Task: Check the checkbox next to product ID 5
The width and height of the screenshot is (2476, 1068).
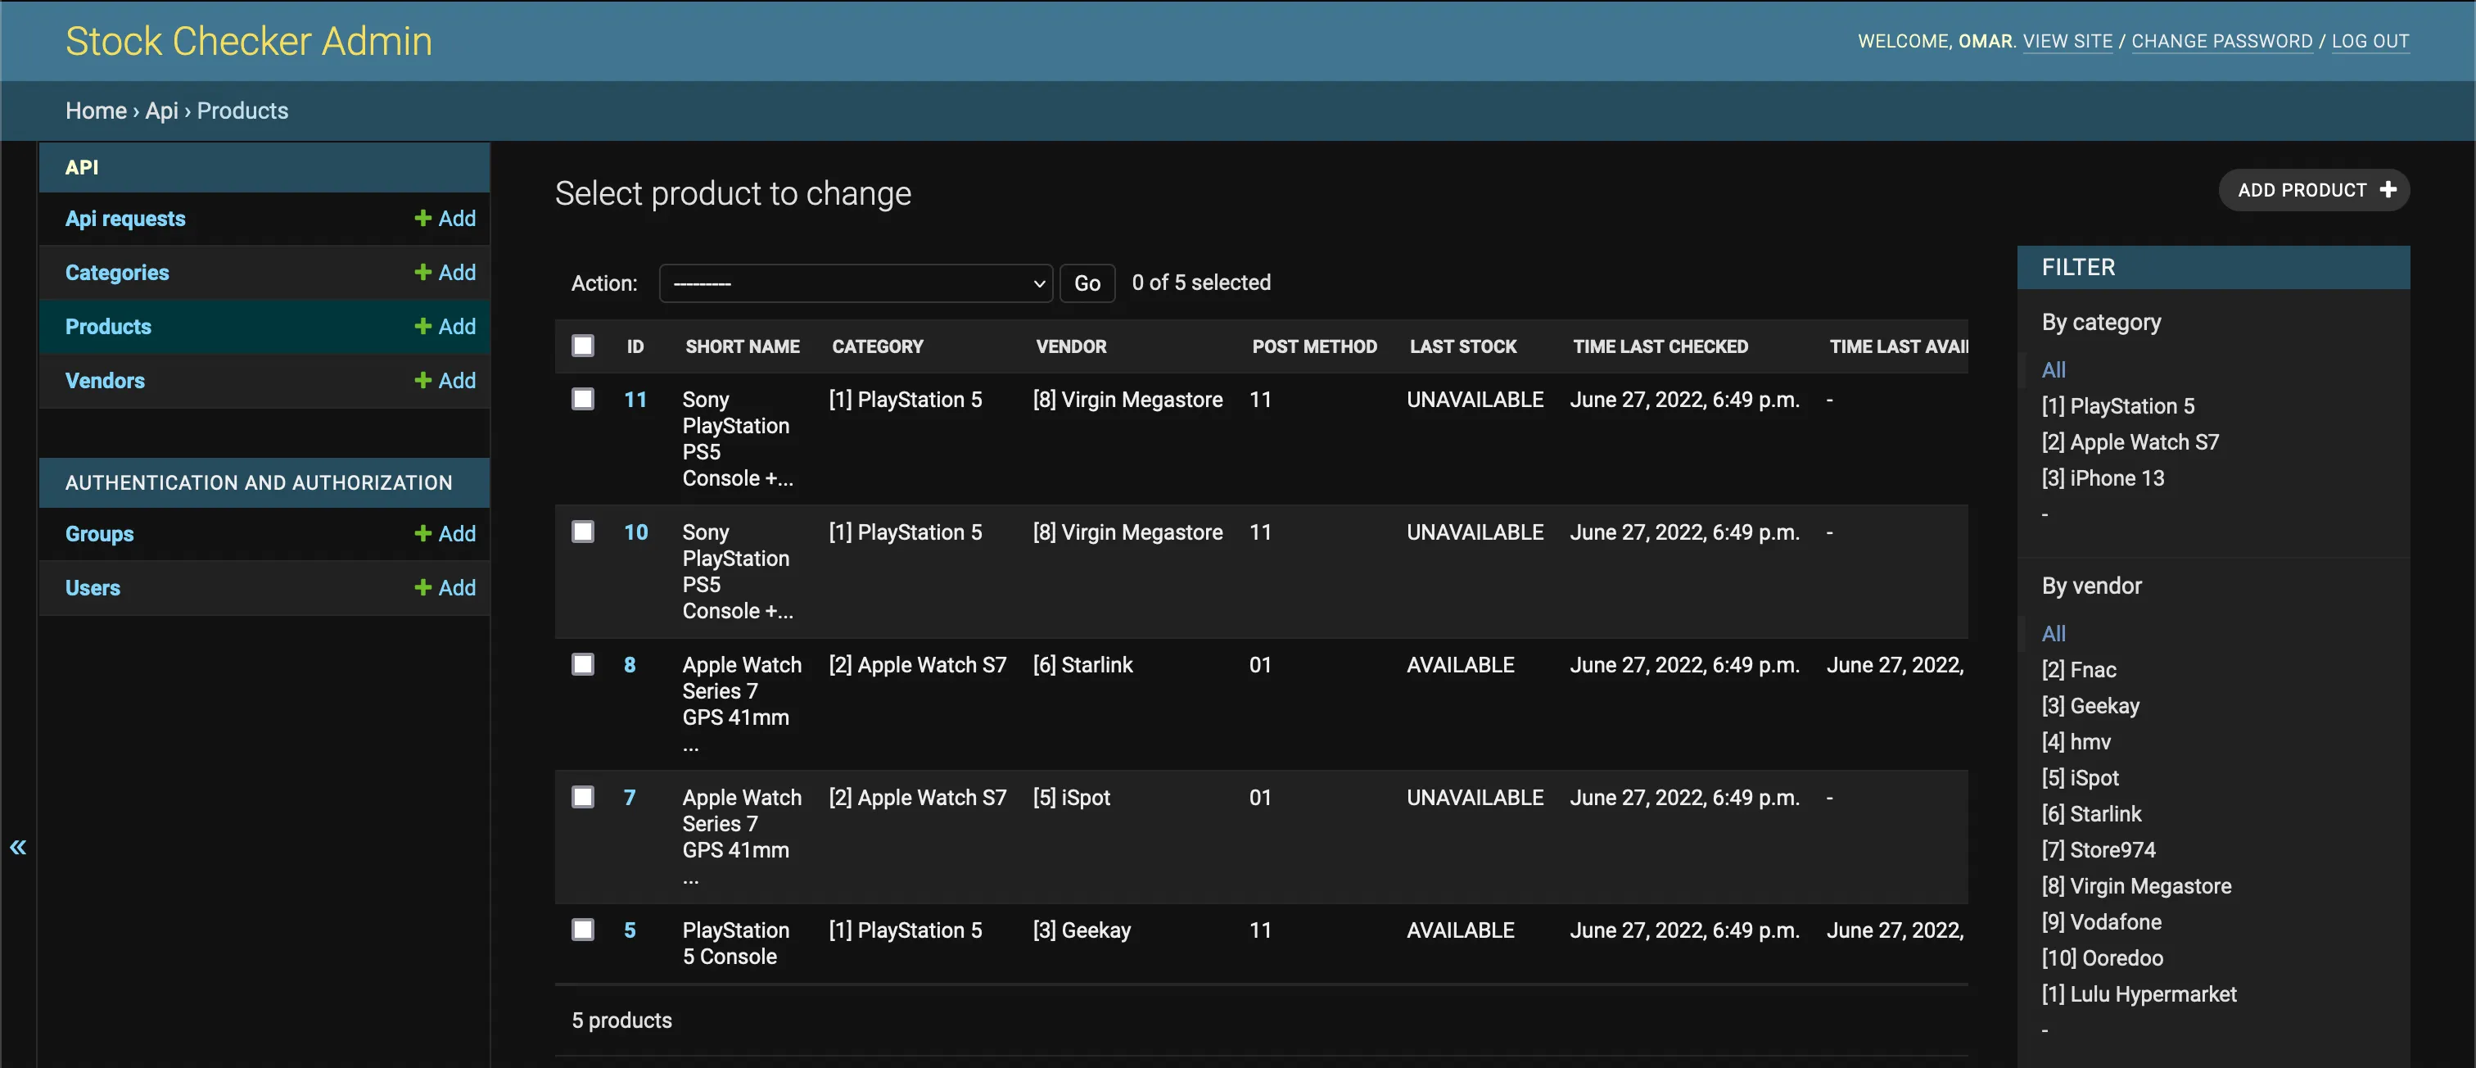Action: click(x=584, y=929)
